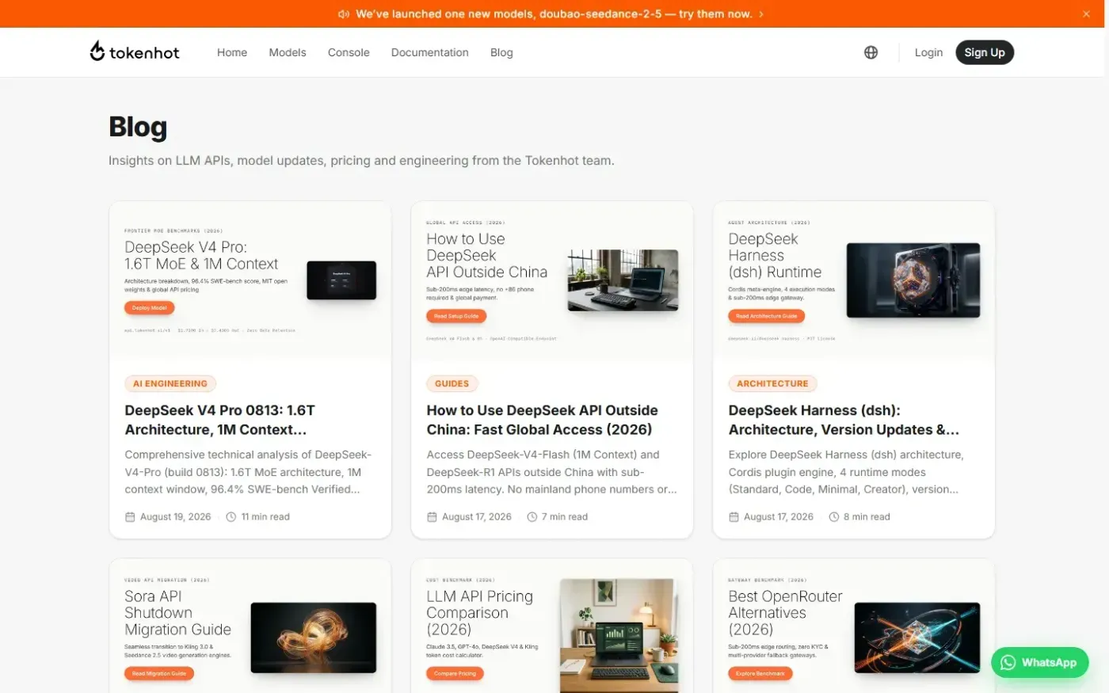Open LLM API Pricing Comparison thumbnail

552,626
